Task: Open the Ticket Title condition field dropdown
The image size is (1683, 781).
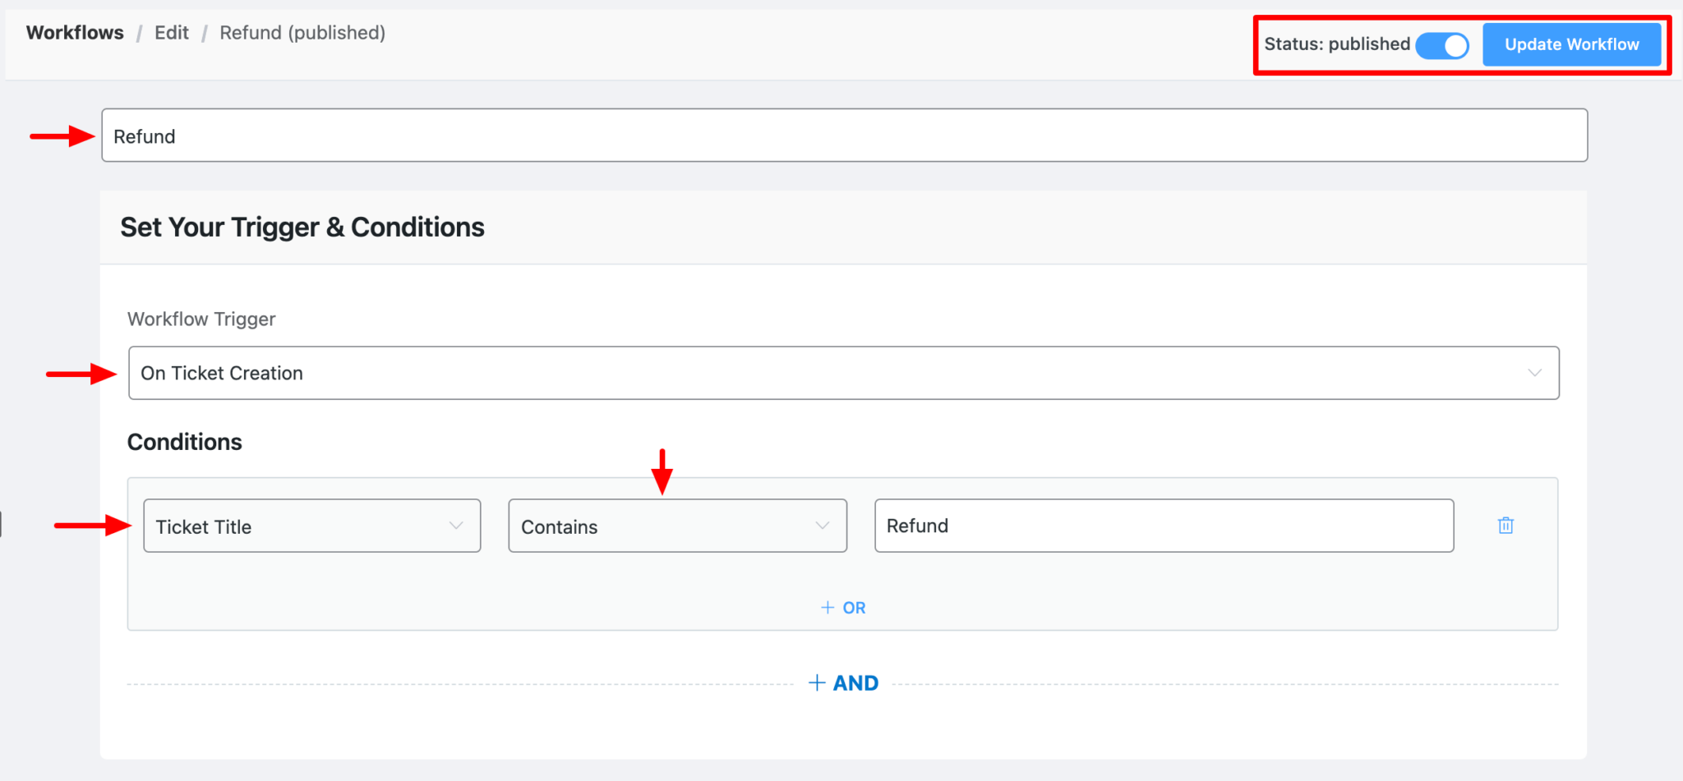Action: [311, 526]
